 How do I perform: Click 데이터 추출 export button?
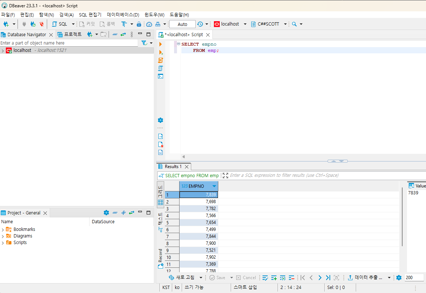[x=365, y=278]
